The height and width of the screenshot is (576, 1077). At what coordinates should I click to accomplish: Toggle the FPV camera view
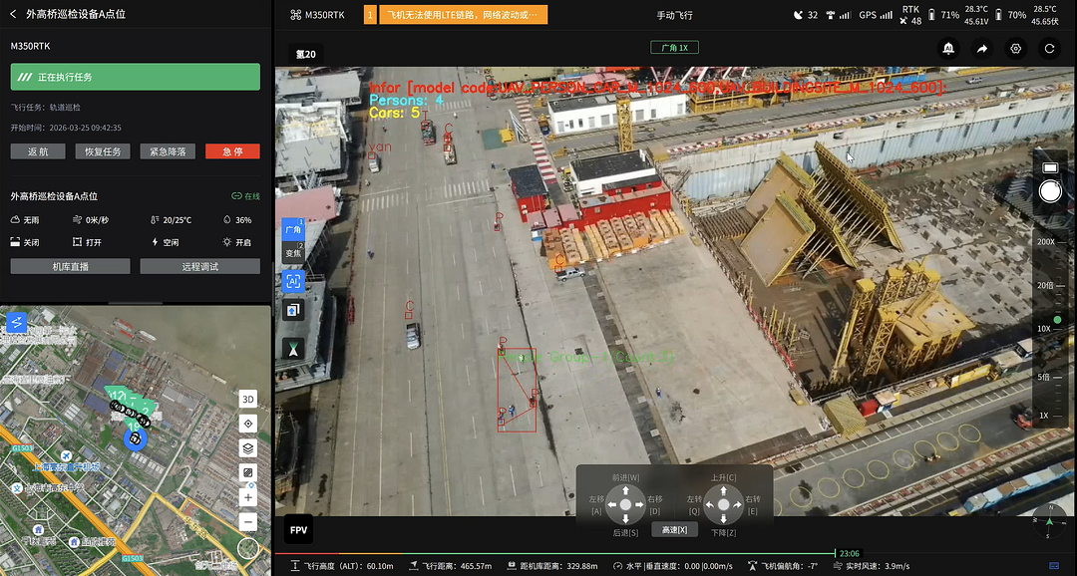coord(298,530)
